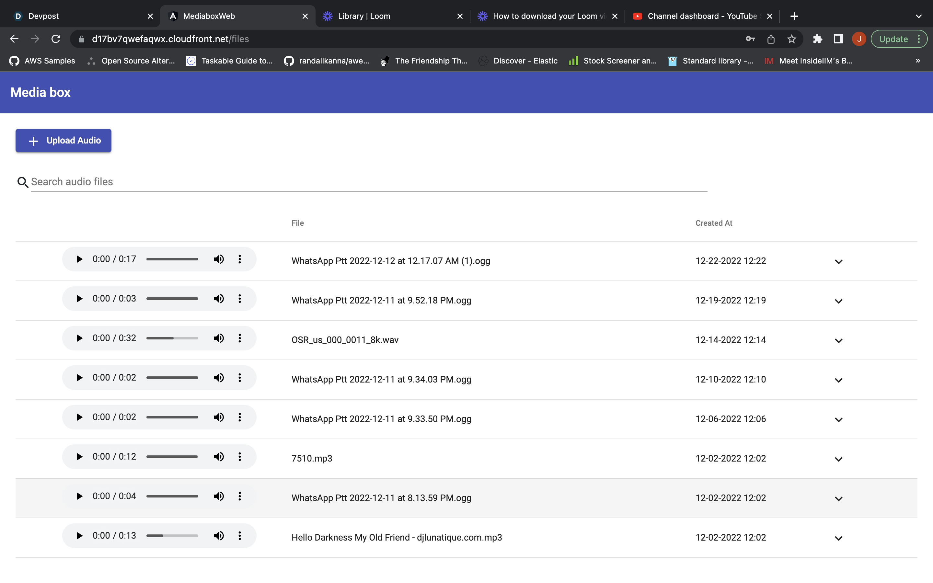Mute the WhatsApp Ptt 8.13.59 PM audio
The width and height of the screenshot is (933, 583).
pyautogui.click(x=219, y=496)
